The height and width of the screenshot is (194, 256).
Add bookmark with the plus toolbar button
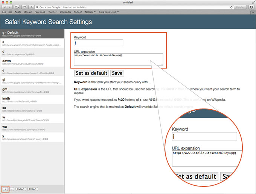point(31,7)
